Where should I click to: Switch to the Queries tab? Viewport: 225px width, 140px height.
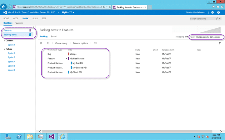click(x=19, y=23)
